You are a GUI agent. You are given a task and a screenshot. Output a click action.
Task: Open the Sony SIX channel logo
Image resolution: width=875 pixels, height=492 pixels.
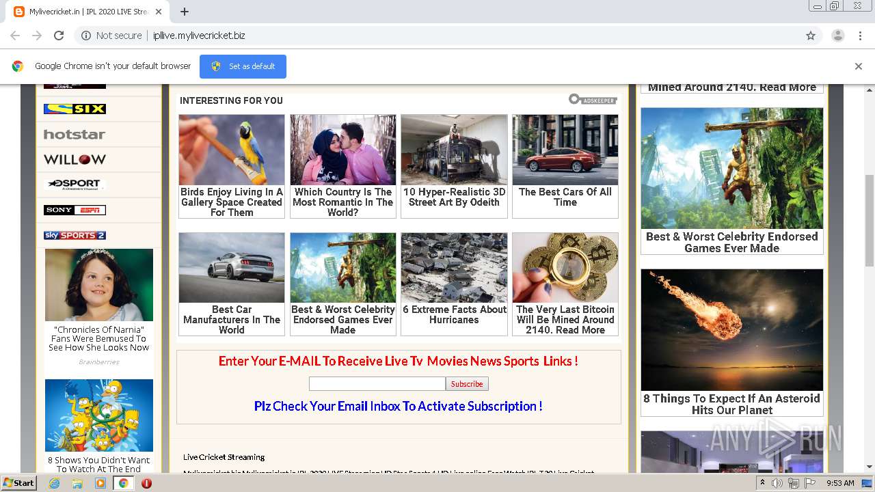coord(75,109)
